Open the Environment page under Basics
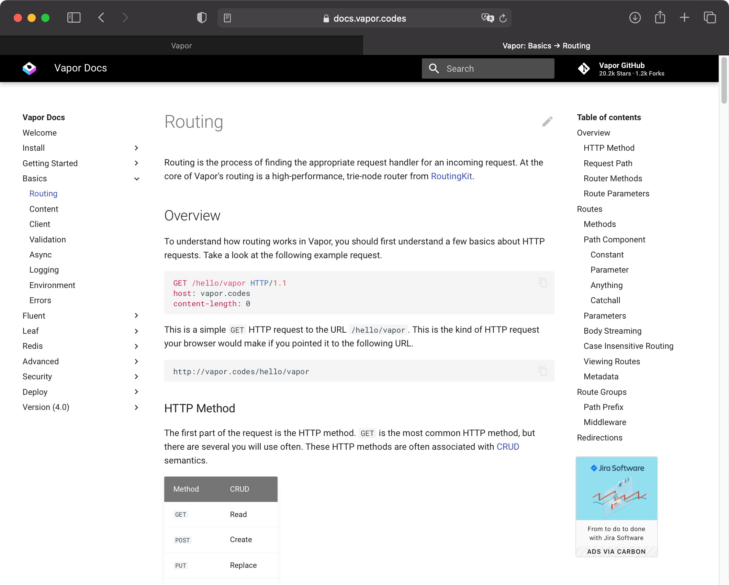 (52, 285)
